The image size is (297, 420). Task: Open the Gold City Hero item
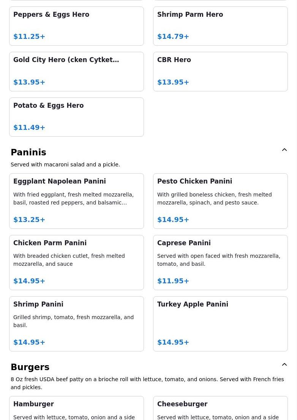76,72
